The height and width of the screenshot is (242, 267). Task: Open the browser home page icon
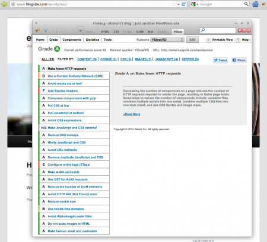pyautogui.click(x=255, y=4)
